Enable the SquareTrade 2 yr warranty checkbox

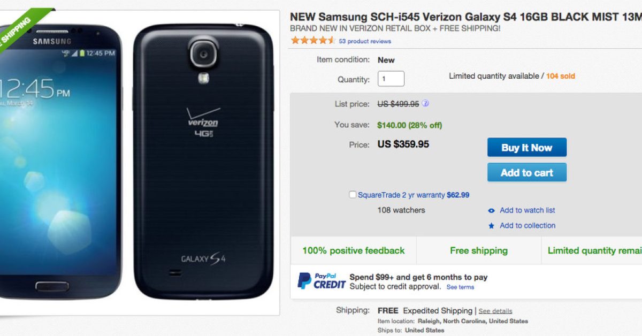[353, 195]
